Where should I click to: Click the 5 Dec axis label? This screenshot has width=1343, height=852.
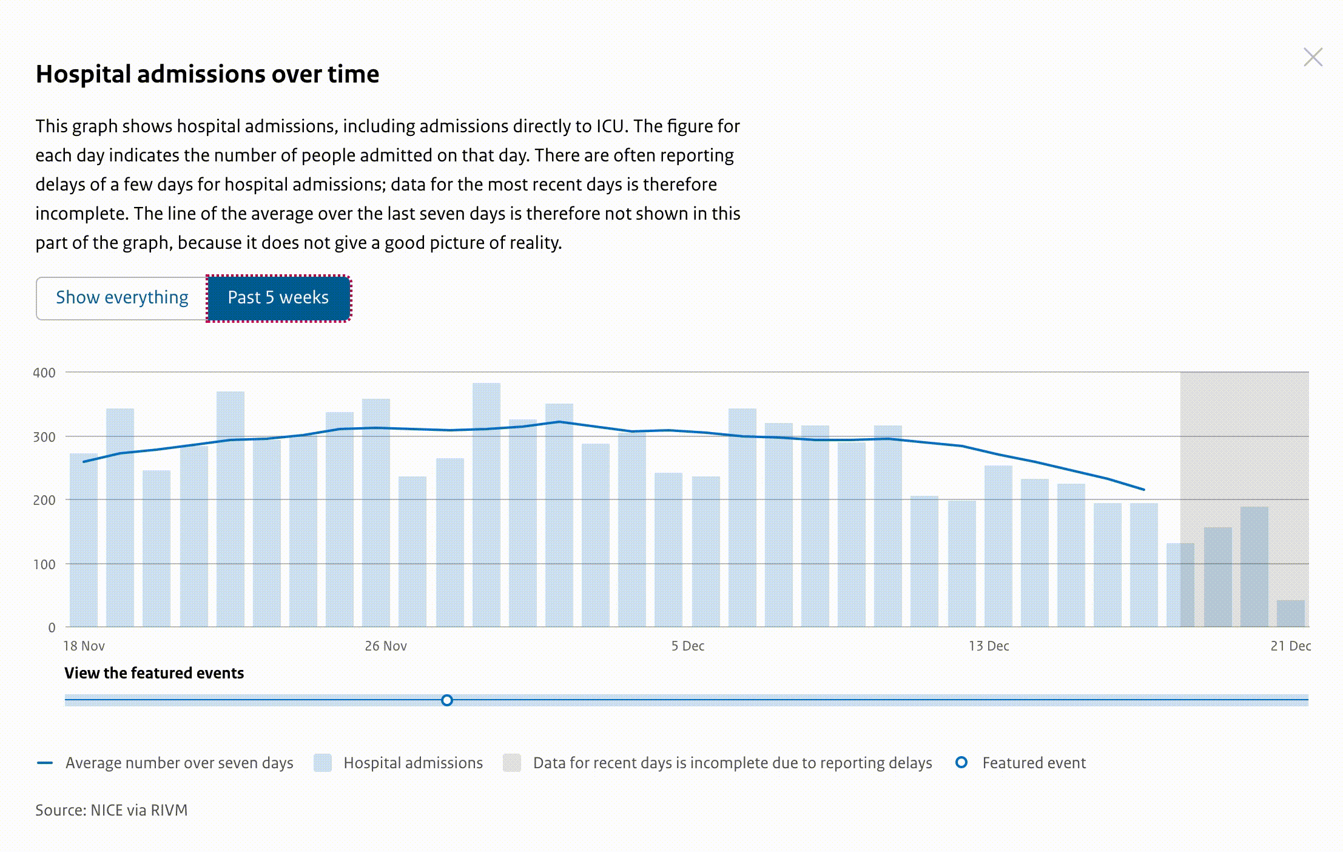688,646
